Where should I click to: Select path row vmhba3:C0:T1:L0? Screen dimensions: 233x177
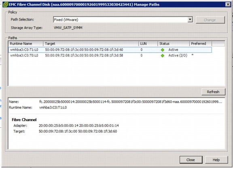tap(110, 50)
